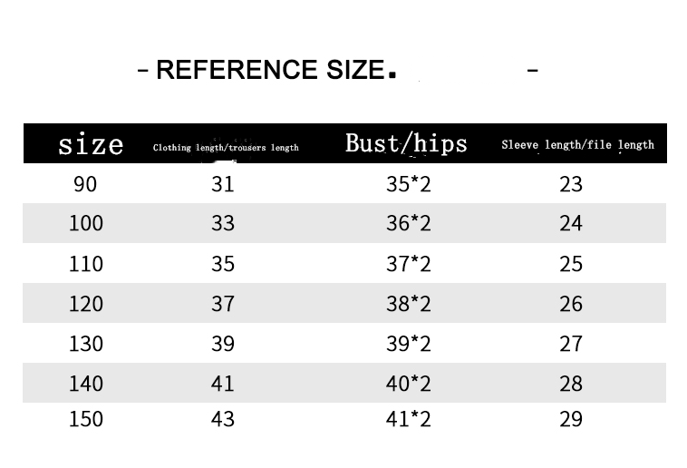Select the size 110 cell

86,264
